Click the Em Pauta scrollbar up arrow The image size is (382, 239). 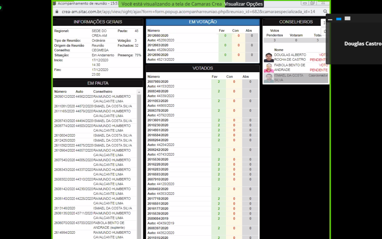(x=139, y=92)
